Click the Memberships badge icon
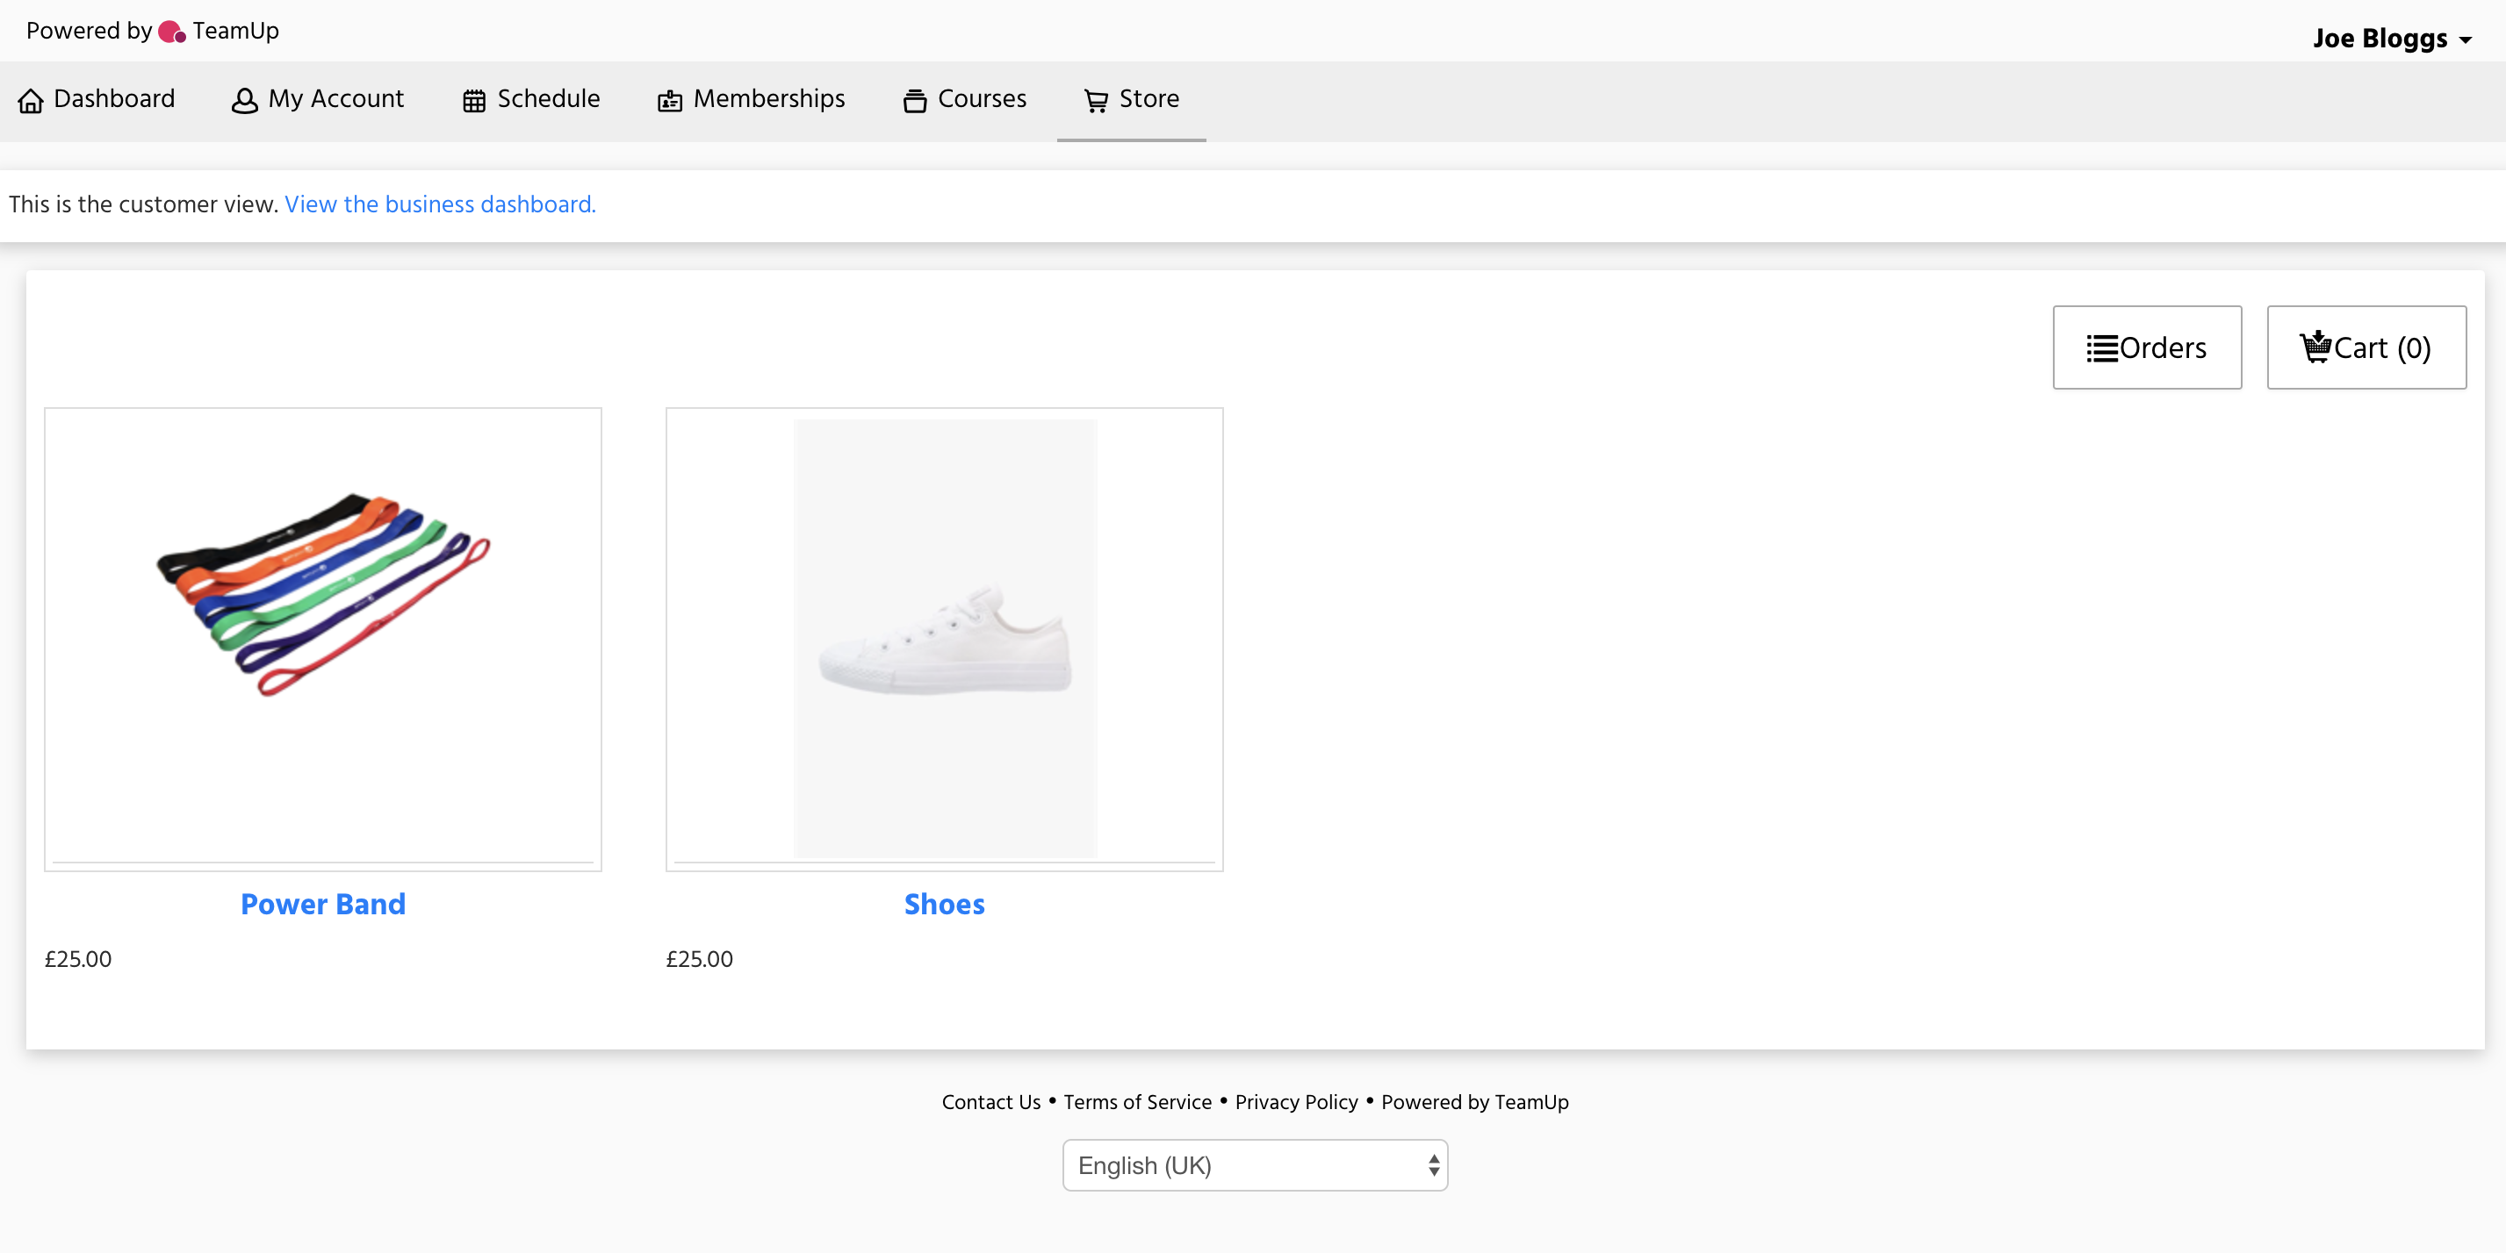Image resolution: width=2506 pixels, height=1253 pixels. (669, 101)
